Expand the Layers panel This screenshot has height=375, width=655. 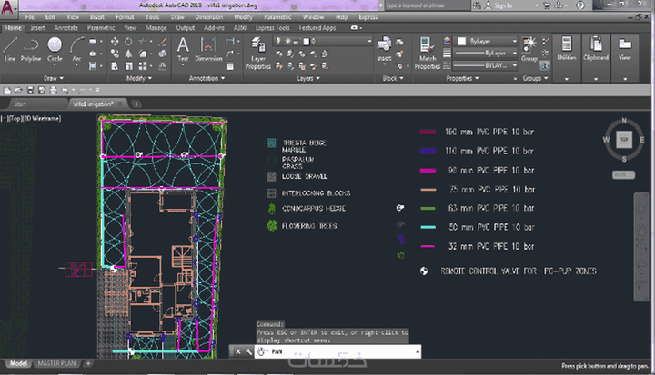[308, 78]
